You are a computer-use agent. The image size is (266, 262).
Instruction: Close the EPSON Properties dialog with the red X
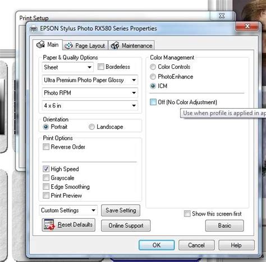[247, 26]
